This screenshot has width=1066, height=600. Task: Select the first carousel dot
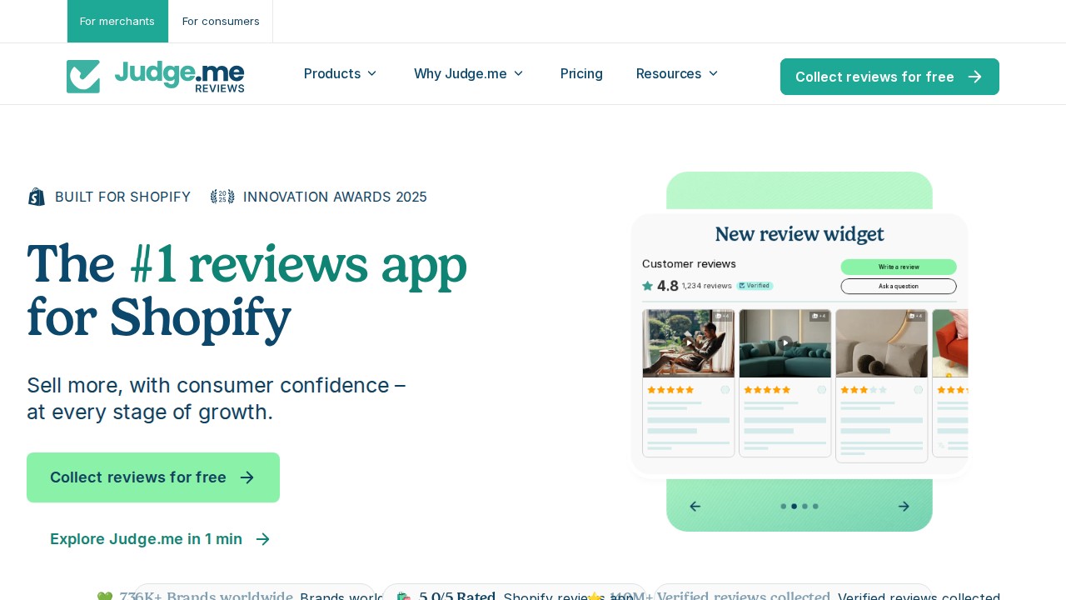click(x=784, y=507)
